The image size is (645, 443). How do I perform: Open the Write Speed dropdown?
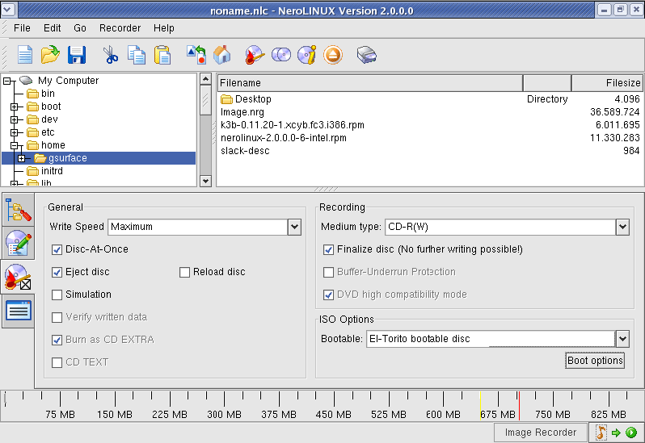coord(294,227)
